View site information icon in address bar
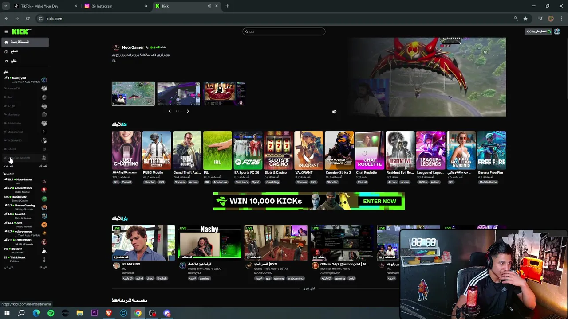Viewport: 568px width, 319px height. pos(40,19)
